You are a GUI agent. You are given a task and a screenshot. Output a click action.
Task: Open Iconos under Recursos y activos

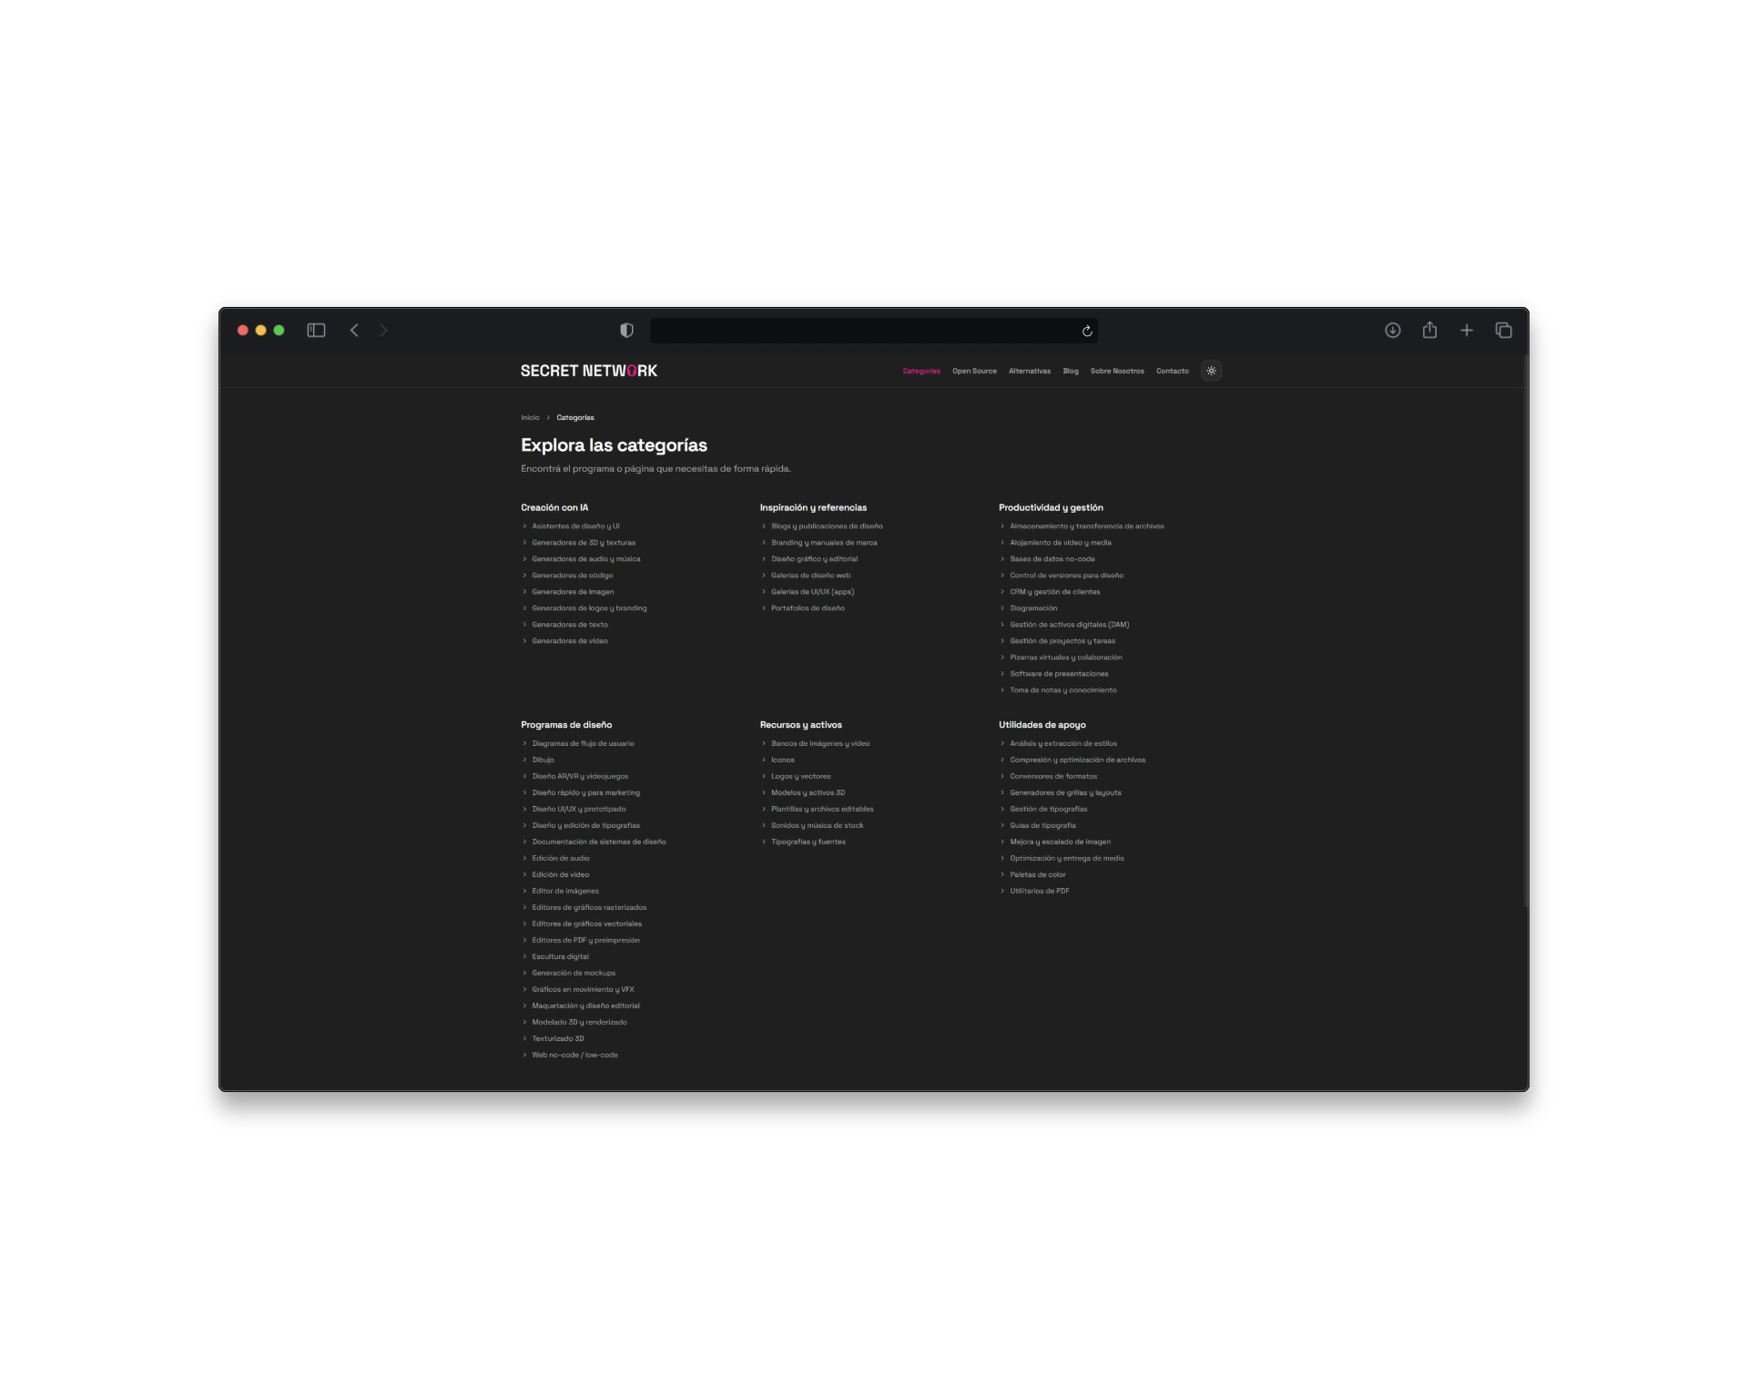782,761
